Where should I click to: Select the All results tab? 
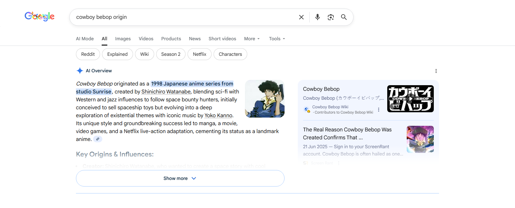click(x=104, y=39)
